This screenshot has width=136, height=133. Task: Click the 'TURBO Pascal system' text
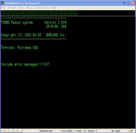click(x=17, y=22)
